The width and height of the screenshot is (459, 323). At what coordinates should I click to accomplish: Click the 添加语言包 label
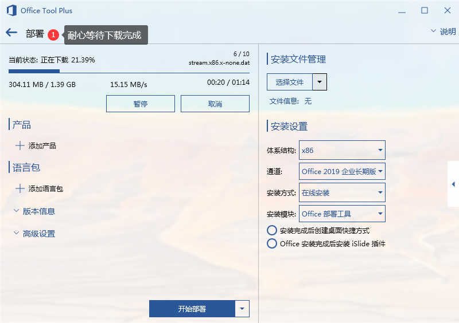coord(46,188)
